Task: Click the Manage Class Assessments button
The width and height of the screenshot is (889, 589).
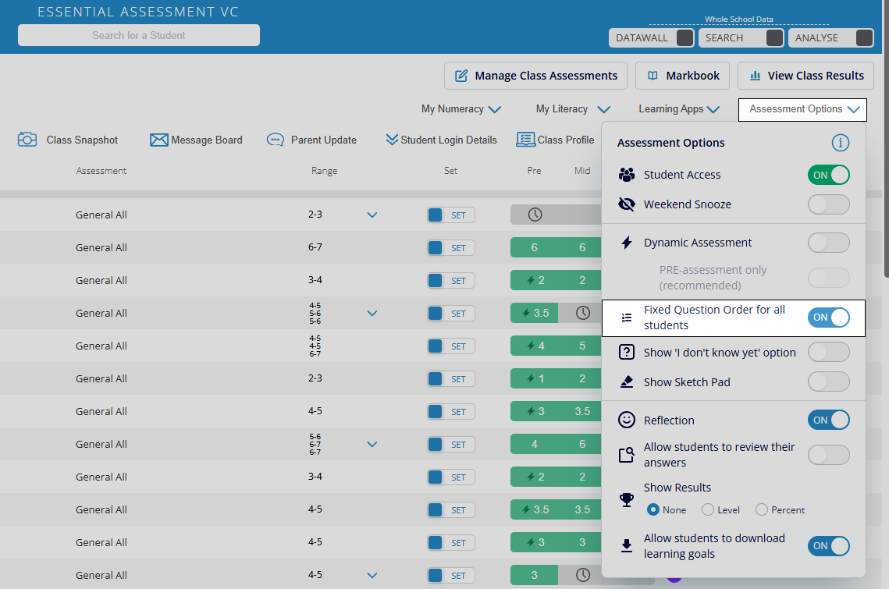Action: (x=535, y=76)
